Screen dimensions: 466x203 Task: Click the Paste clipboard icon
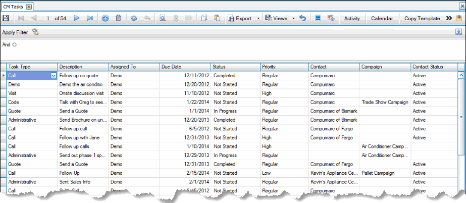[217, 18]
